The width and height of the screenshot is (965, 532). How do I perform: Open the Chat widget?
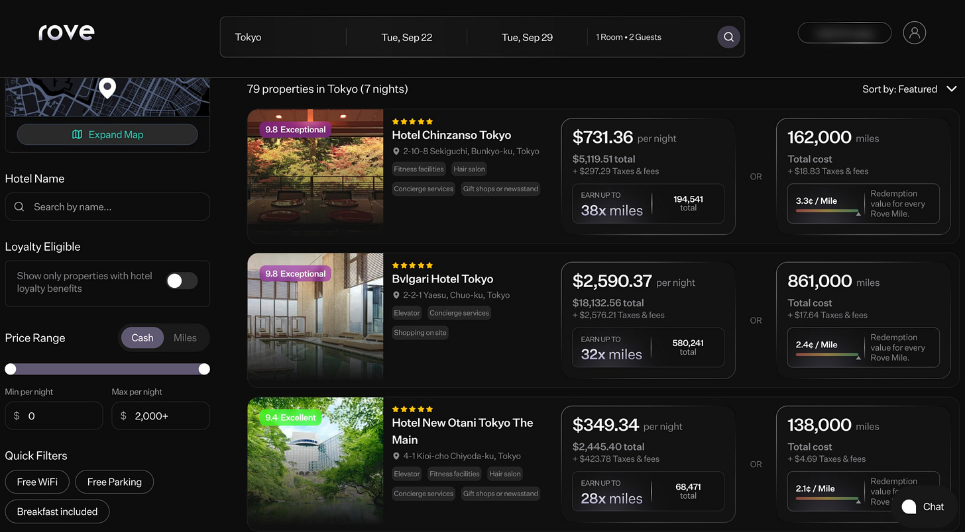point(925,507)
